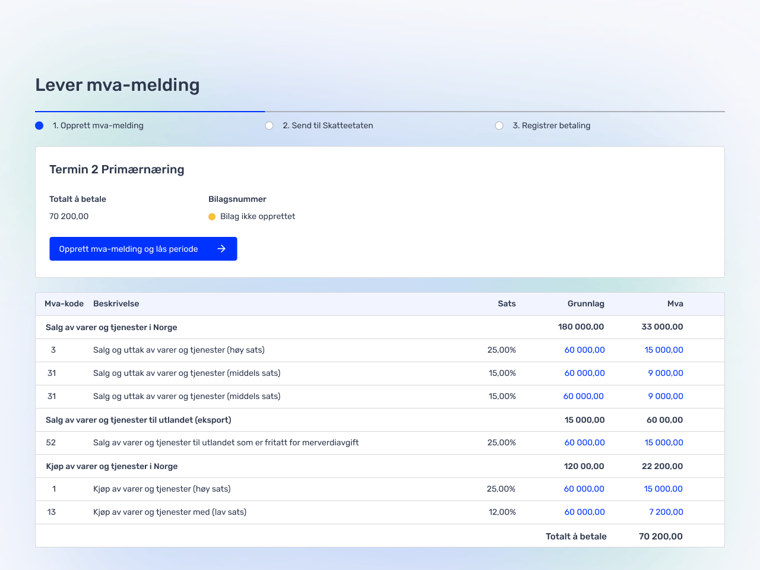Click the Grunnlag column header
Viewport: 760px width, 570px height.
(585, 303)
